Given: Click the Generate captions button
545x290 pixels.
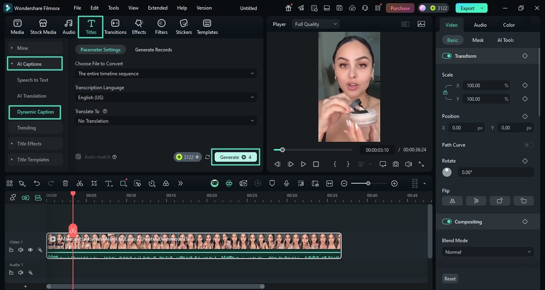Looking at the screenshot, I should 236,157.
